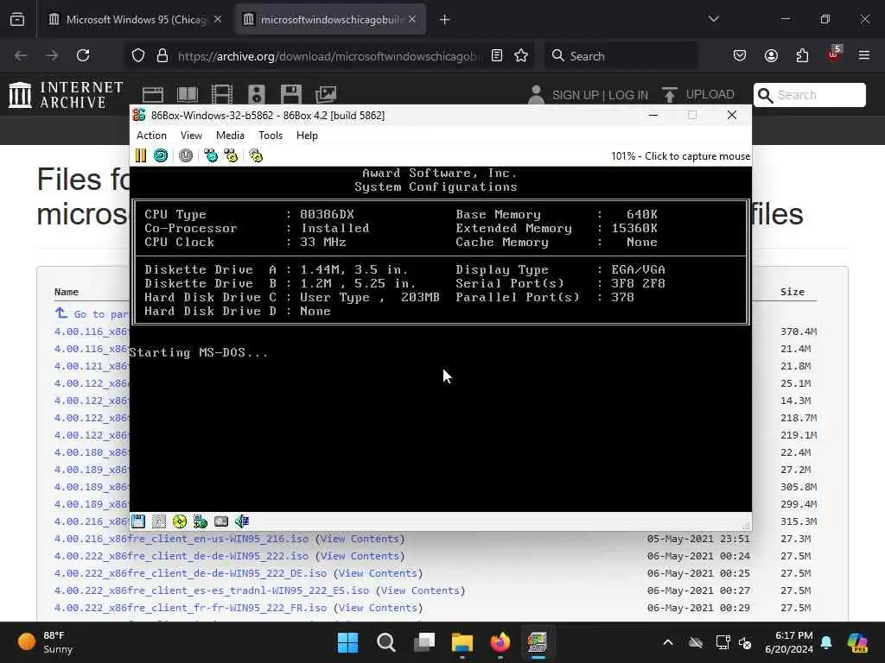Open Internet Archive web section icon

(152, 95)
